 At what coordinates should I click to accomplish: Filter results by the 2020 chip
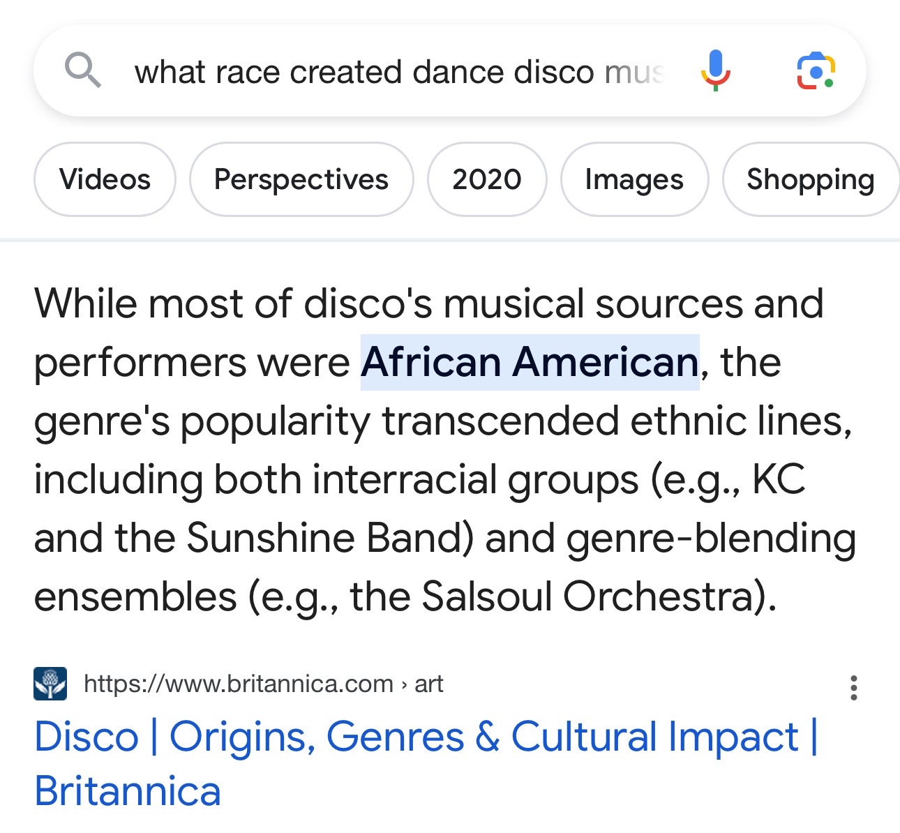[x=487, y=179]
